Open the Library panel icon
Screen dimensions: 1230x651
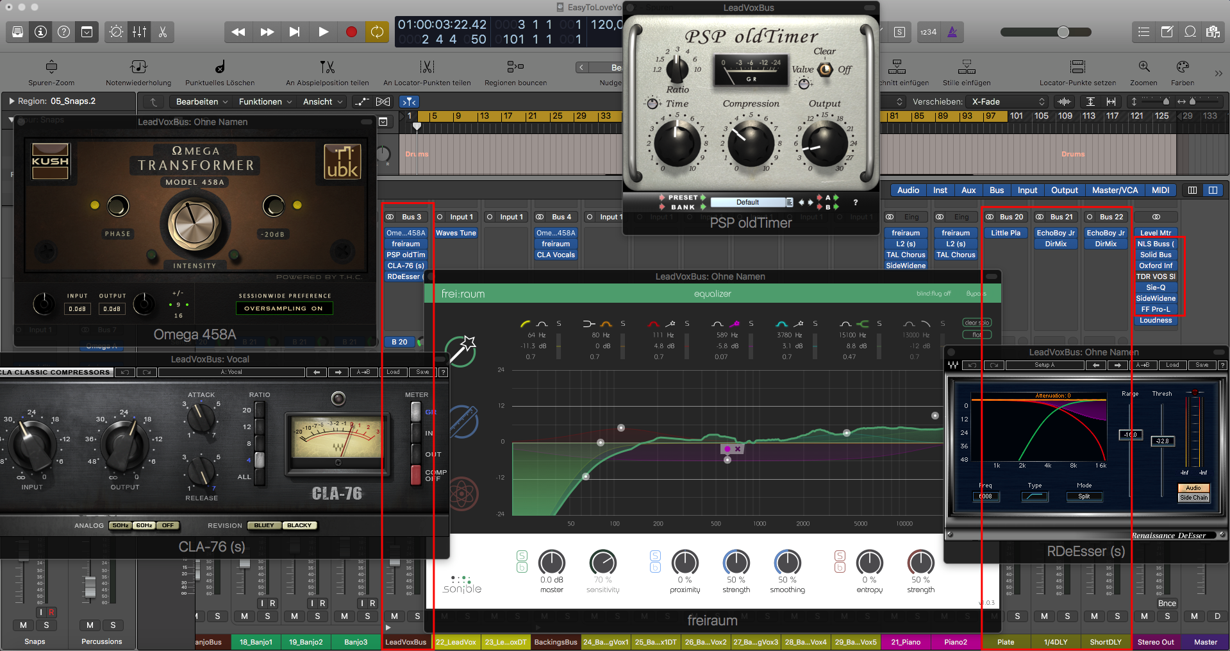[17, 32]
